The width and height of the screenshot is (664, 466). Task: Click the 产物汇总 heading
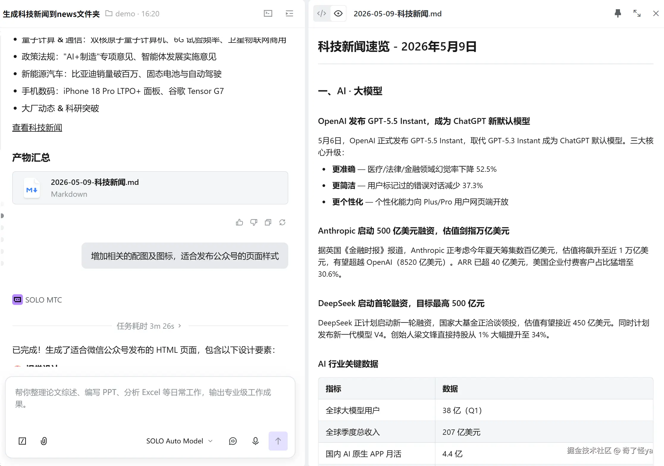31,157
